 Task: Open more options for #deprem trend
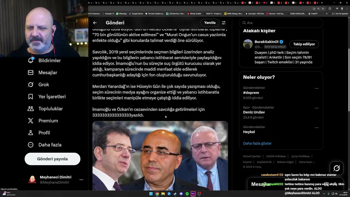(x=317, y=88)
